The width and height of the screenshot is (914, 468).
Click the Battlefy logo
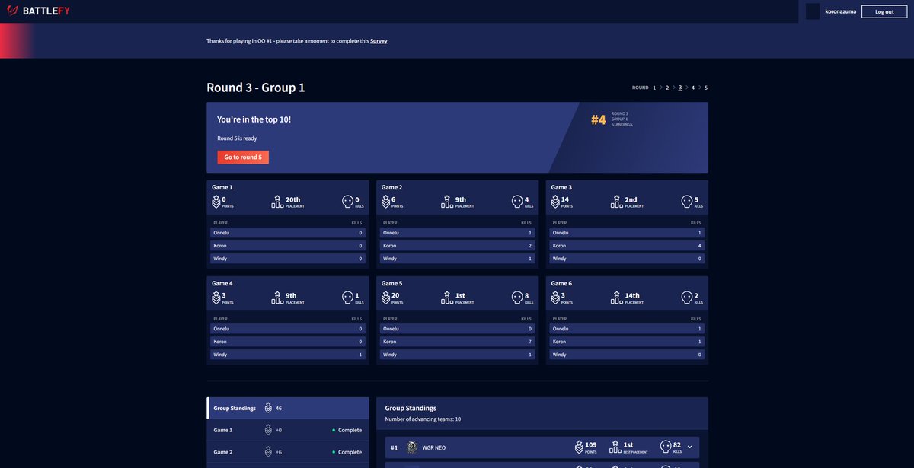[38, 11]
